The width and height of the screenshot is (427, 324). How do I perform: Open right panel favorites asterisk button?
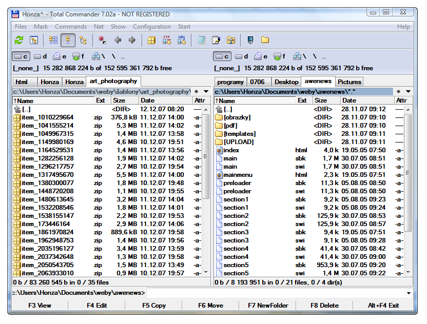(x=398, y=92)
